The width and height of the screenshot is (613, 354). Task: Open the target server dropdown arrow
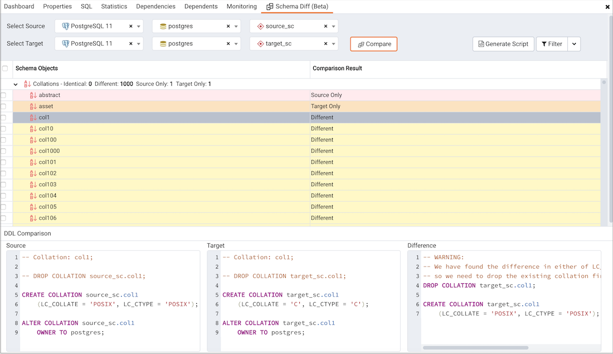[138, 44]
